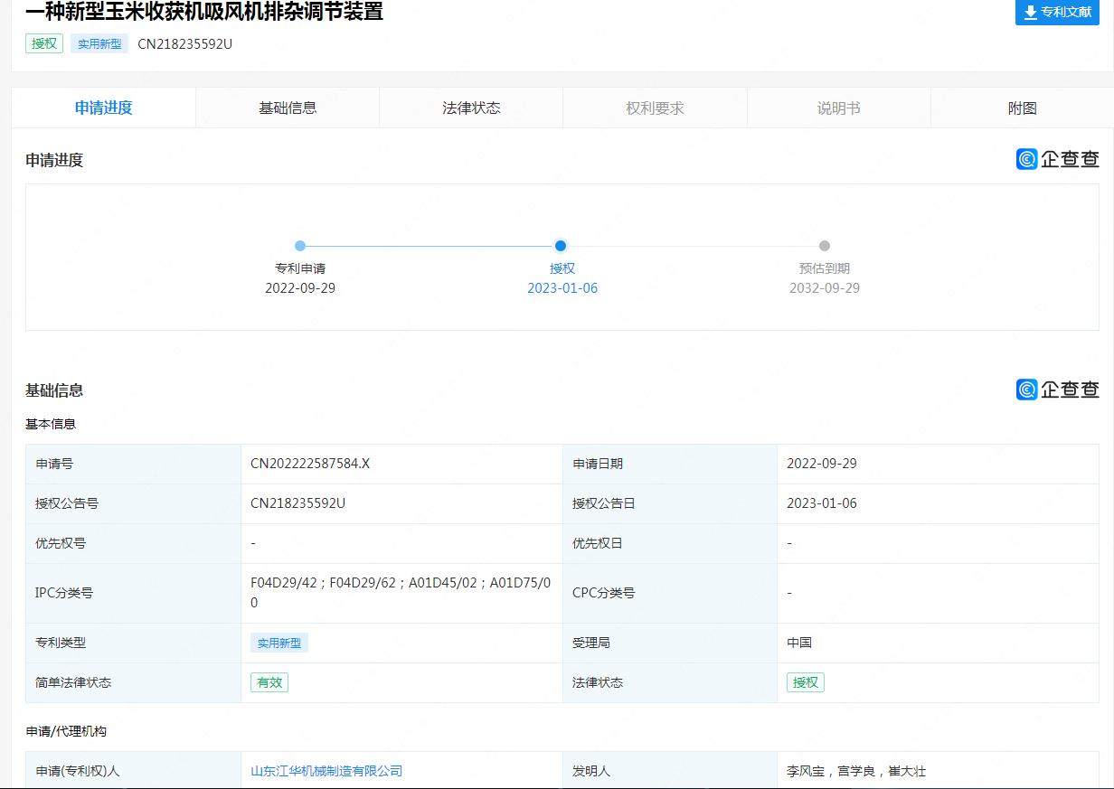Screen dimensions: 1114x789
Task: Click the 企查查 logo beside 基础信息
Action: (x=1057, y=390)
